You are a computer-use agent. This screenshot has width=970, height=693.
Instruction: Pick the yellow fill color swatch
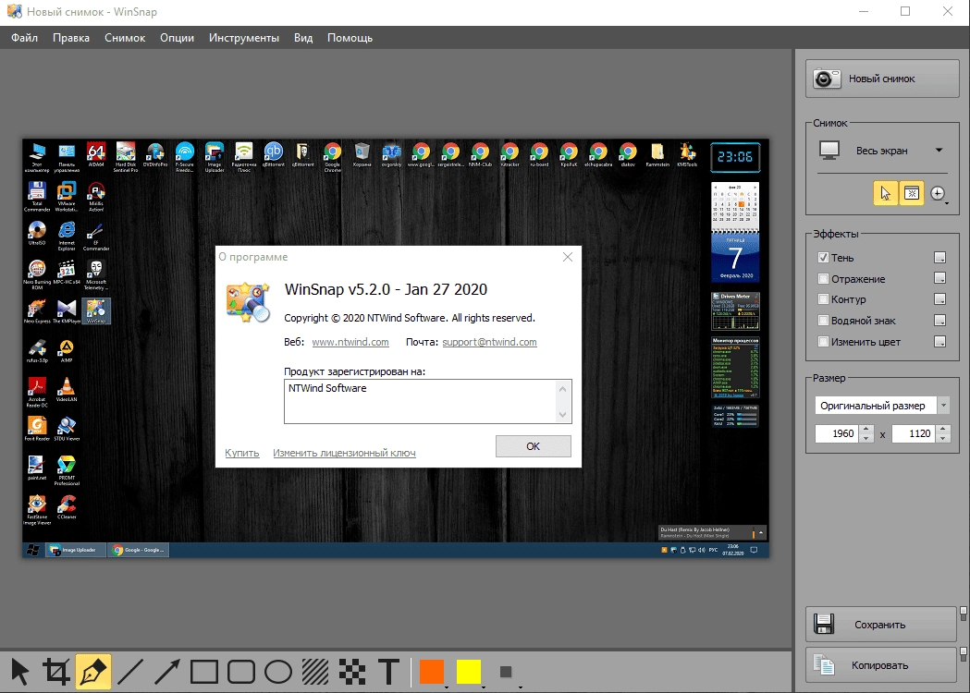469,672
